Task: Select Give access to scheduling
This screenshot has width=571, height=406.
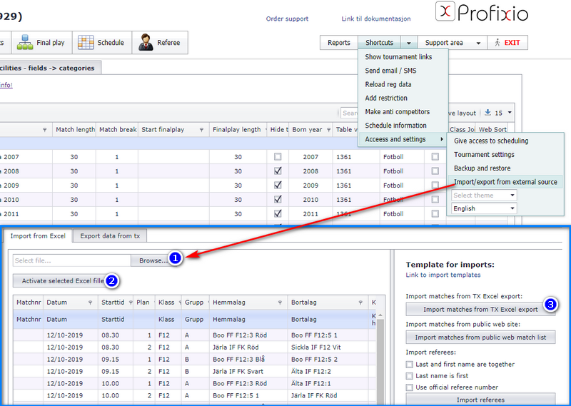Action: point(491,141)
